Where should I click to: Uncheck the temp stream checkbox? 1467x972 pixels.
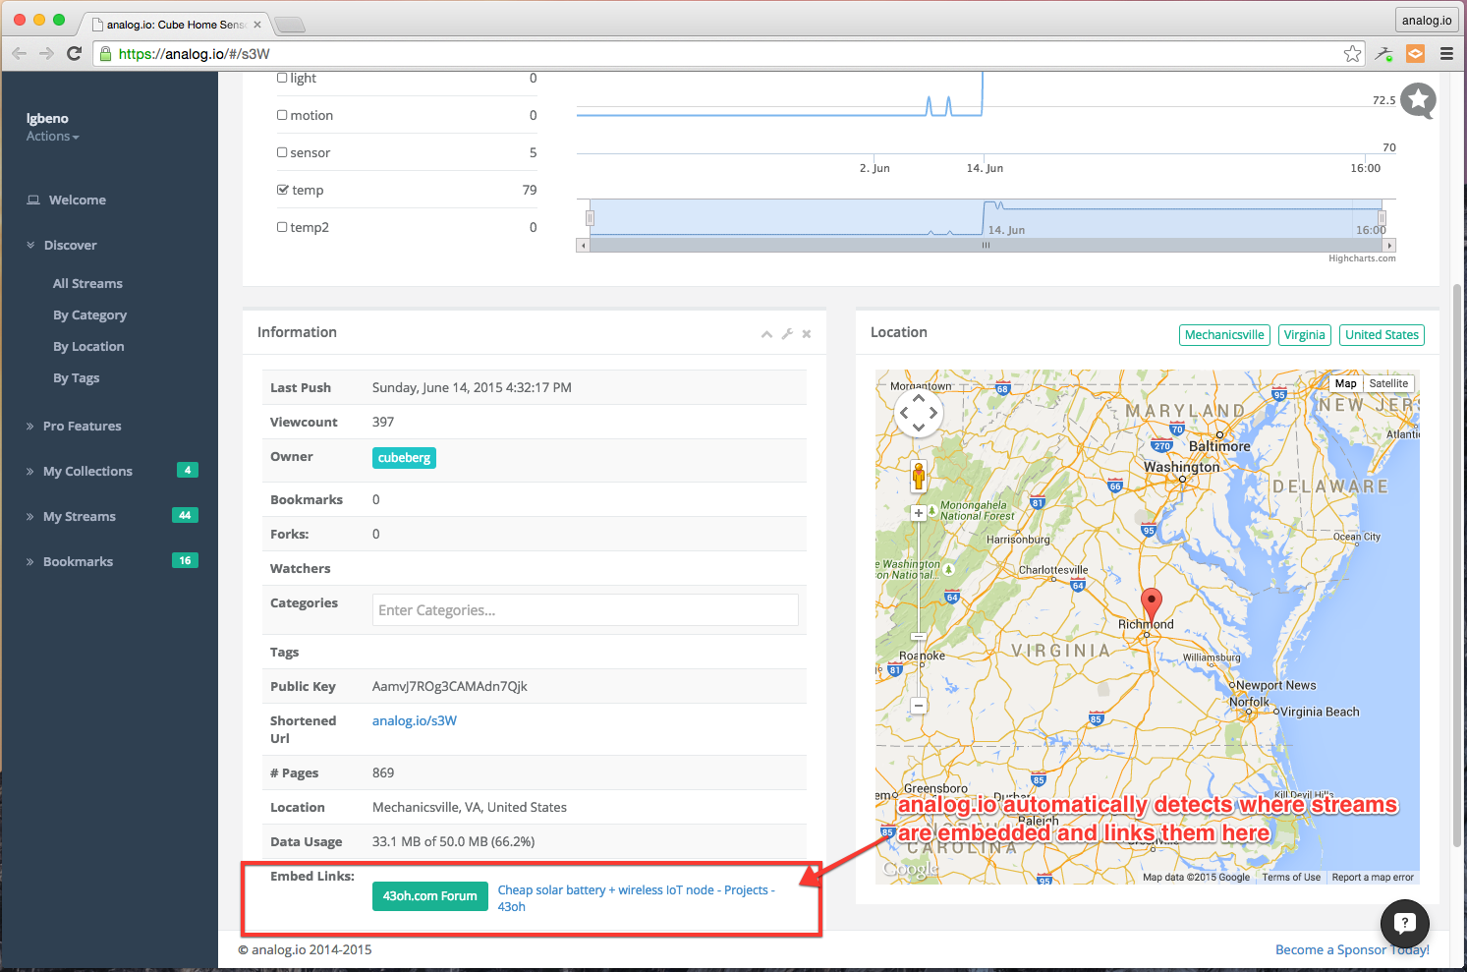283,190
